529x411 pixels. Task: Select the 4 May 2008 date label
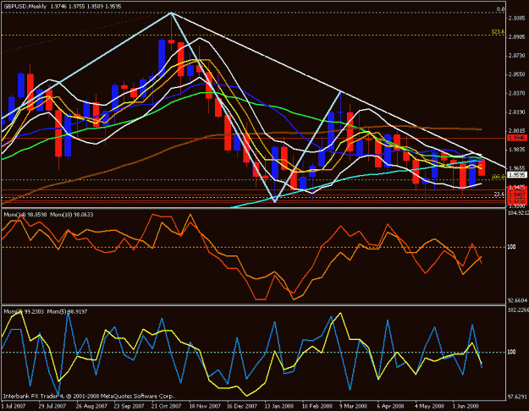click(x=429, y=406)
